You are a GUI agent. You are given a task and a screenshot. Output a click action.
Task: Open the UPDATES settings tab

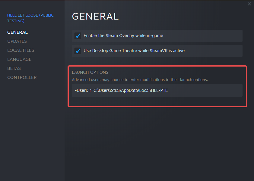point(17,41)
